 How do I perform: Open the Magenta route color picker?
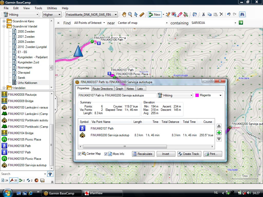pyautogui.click(x=208, y=95)
